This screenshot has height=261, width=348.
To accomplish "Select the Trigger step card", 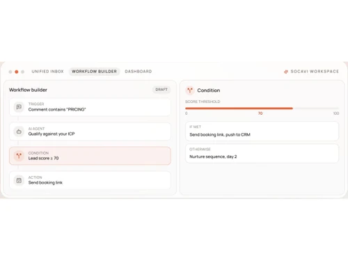I will click(x=90, y=107).
